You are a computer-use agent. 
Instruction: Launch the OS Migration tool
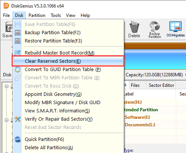pos(175,29)
